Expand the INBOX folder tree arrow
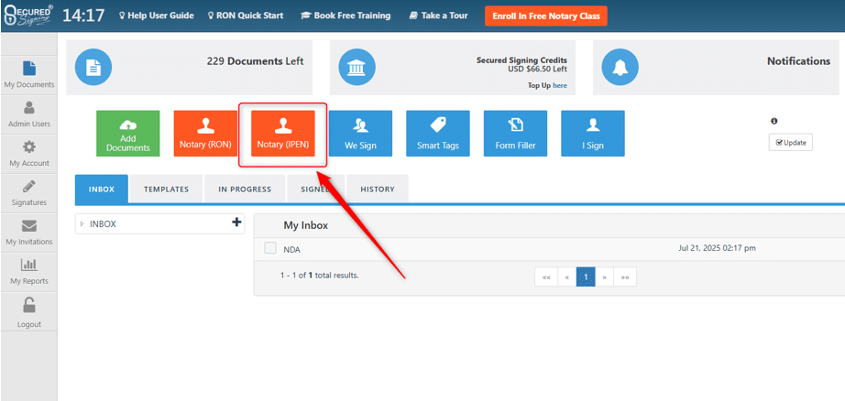Screen dimensions: 845x401 tap(82, 223)
